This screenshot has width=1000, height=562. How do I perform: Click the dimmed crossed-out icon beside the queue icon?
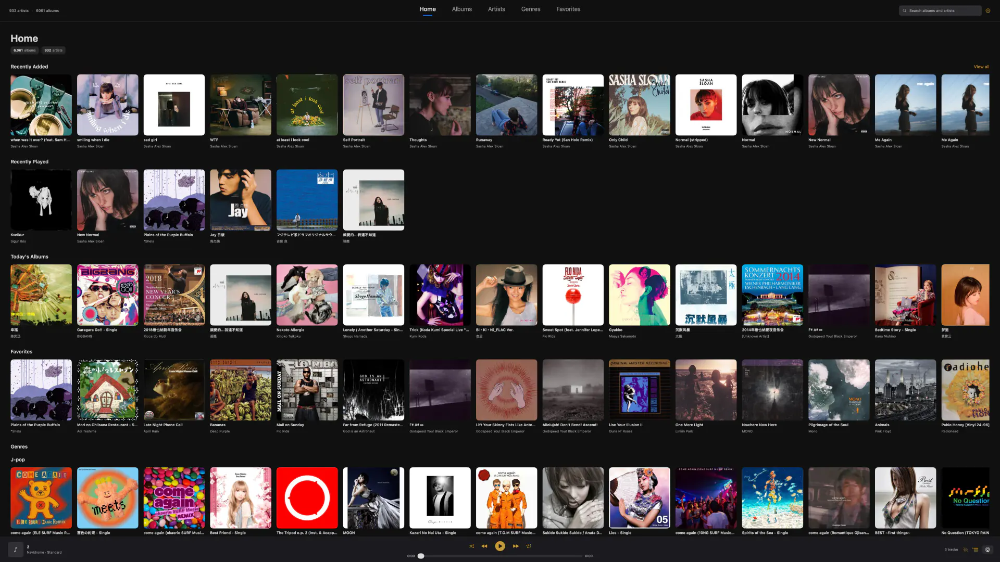pyautogui.click(x=966, y=550)
